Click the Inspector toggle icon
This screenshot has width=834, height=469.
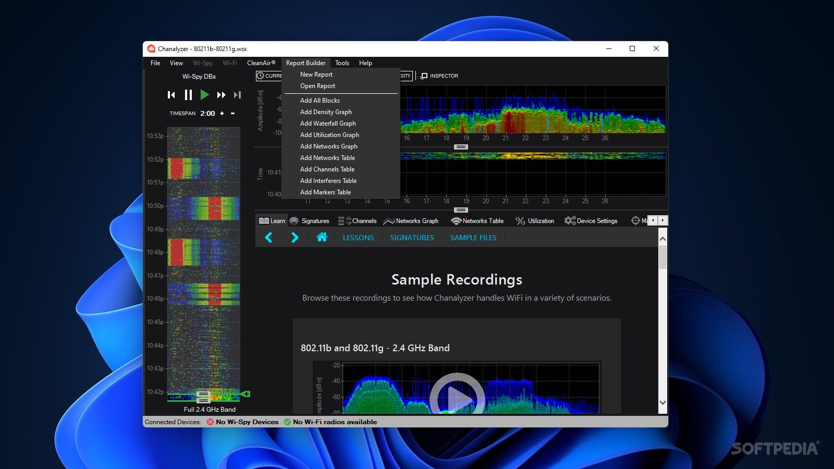[424, 76]
